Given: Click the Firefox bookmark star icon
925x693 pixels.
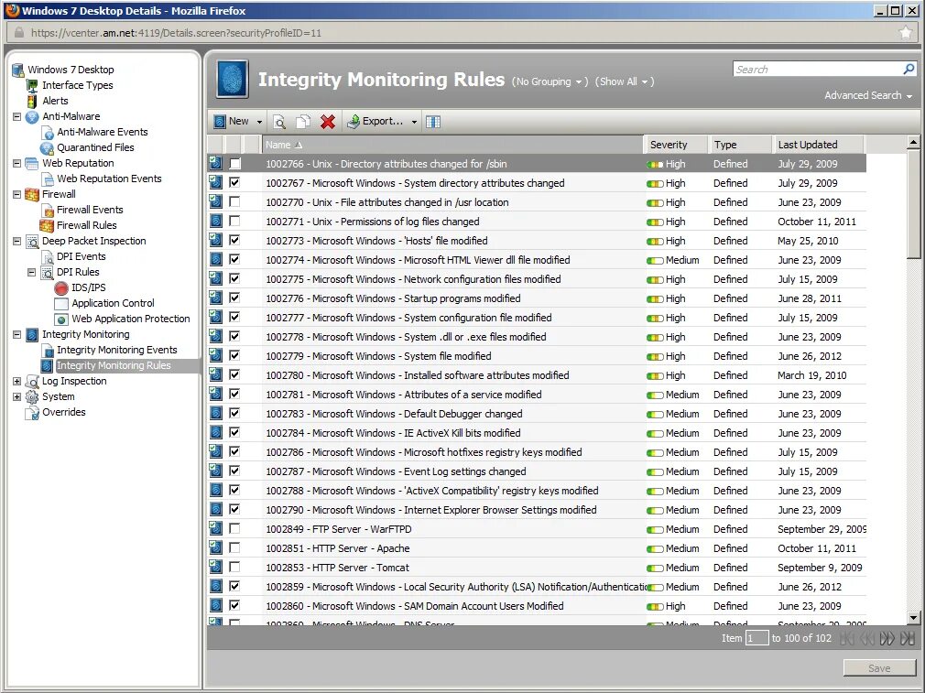Looking at the screenshot, I should 906,33.
